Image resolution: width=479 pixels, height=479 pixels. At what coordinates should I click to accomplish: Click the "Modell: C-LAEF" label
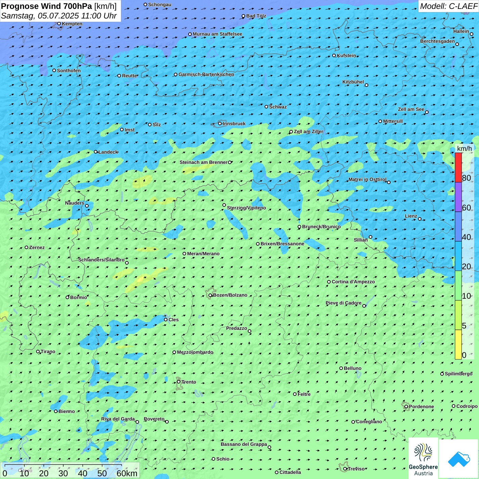coord(448,6)
